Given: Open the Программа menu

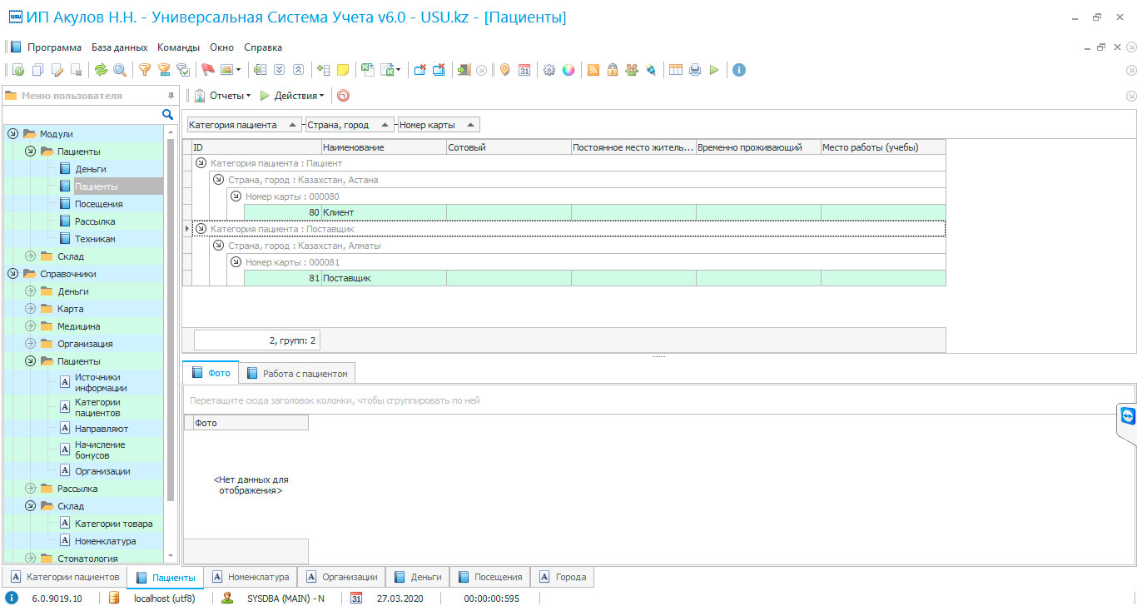Looking at the screenshot, I should pyautogui.click(x=54, y=47).
